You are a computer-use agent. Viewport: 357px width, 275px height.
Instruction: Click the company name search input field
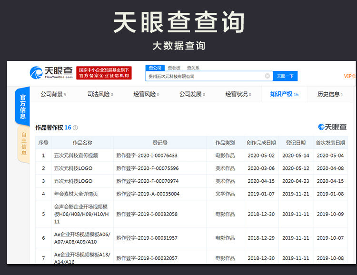pos(209,76)
